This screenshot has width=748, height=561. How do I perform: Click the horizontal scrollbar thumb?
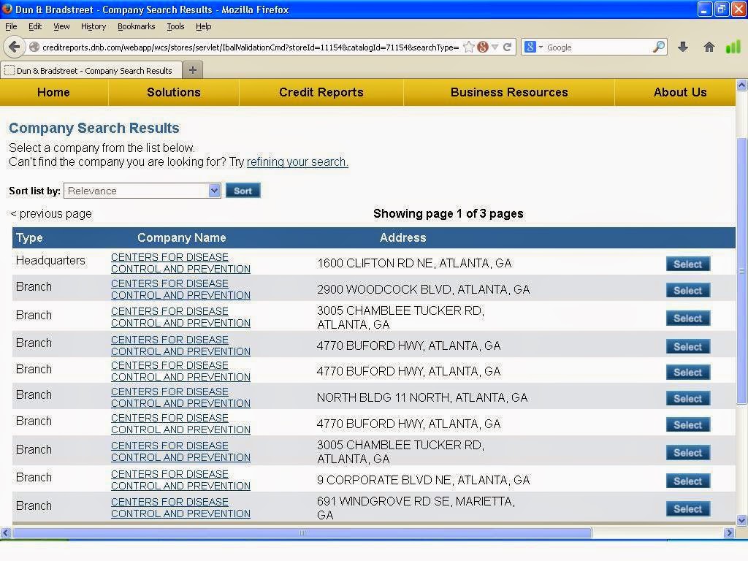click(302, 533)
